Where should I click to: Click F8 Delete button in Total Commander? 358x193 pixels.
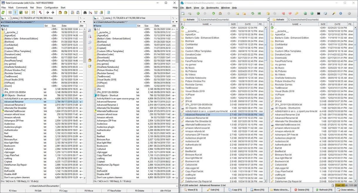click(139, 191)
